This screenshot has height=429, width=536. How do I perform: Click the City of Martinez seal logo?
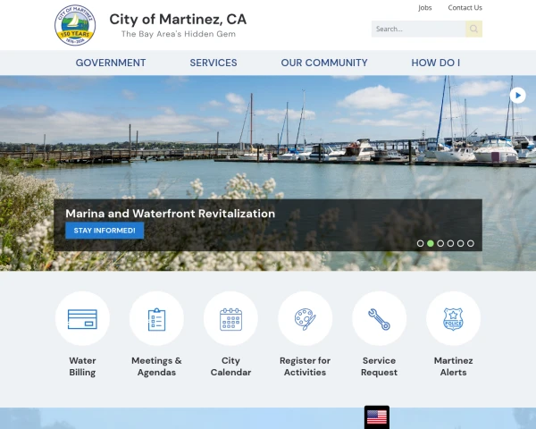click(x=75, y=25)
